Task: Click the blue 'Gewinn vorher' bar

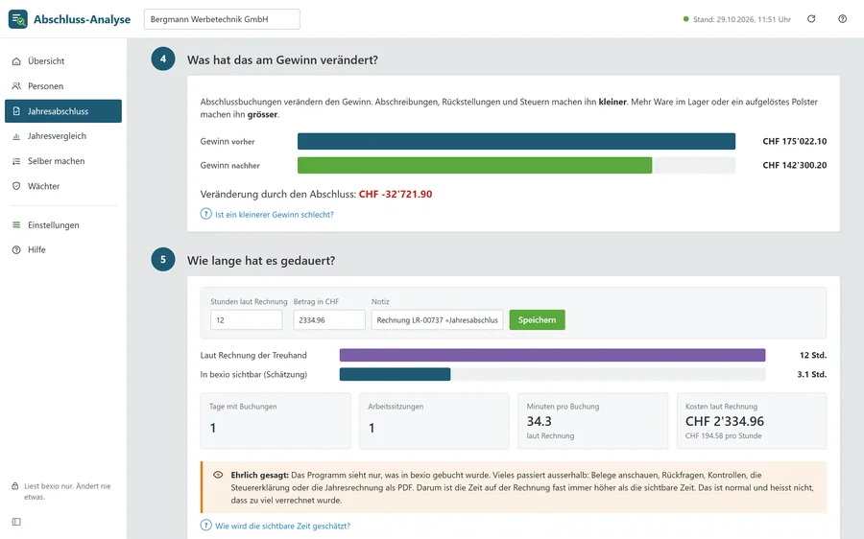Action: coord(516,142)
